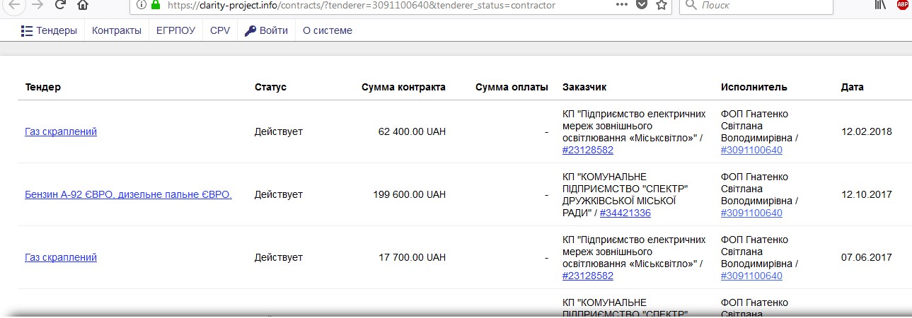
Task: Open the page actions three-dots menu
Action: 621,4
